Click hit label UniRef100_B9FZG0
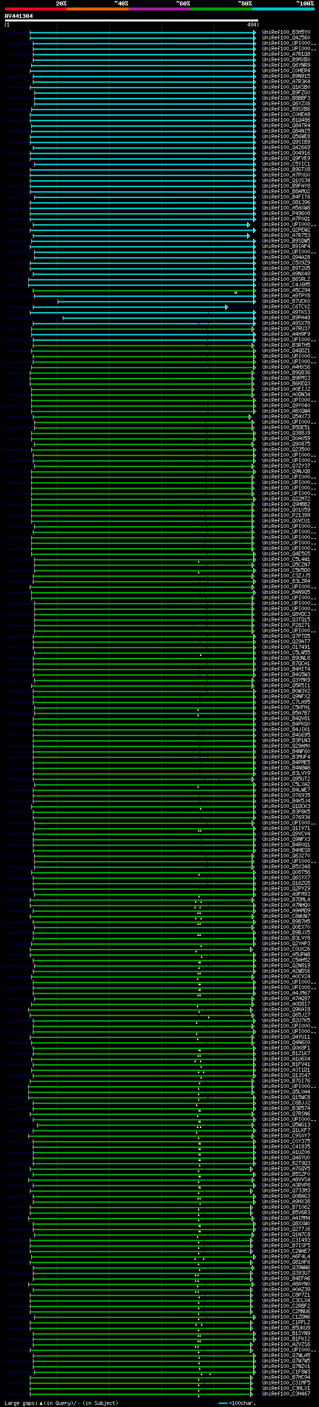This screenshot has height=1407, width=319. click(x=286, y=92)
